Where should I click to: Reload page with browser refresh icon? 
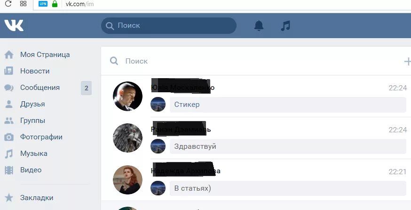click(8, 4)
